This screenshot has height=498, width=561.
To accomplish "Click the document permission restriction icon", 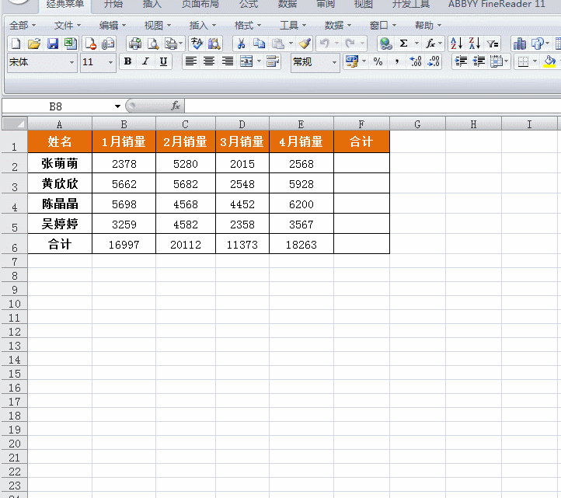I will [x=90, y=44].
